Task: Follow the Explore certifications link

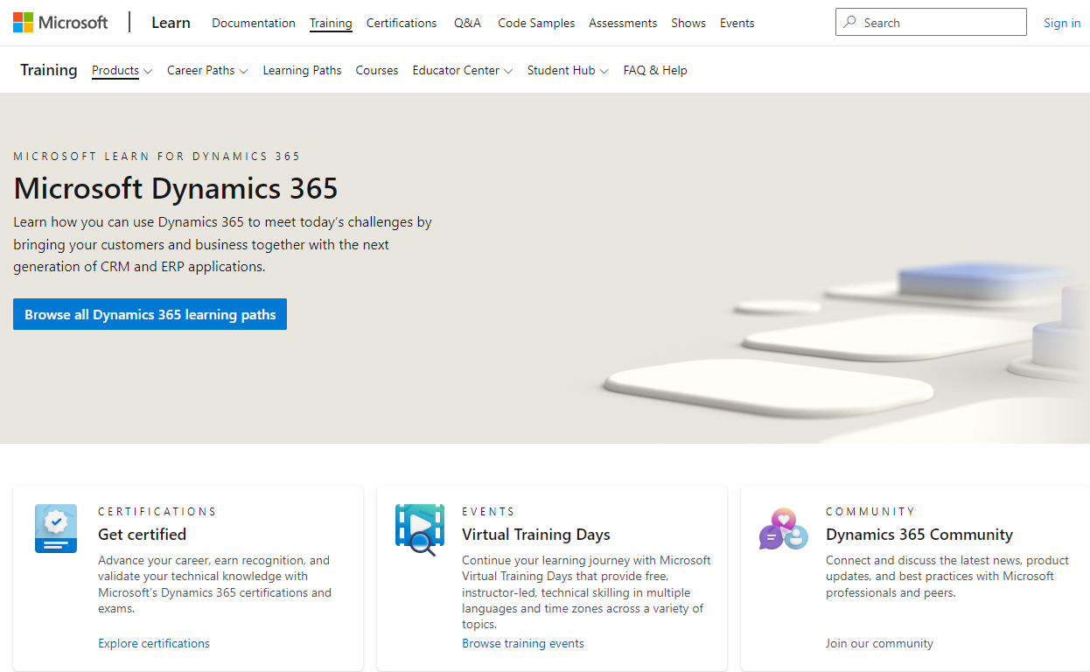Action: click(x=154, y=644)
